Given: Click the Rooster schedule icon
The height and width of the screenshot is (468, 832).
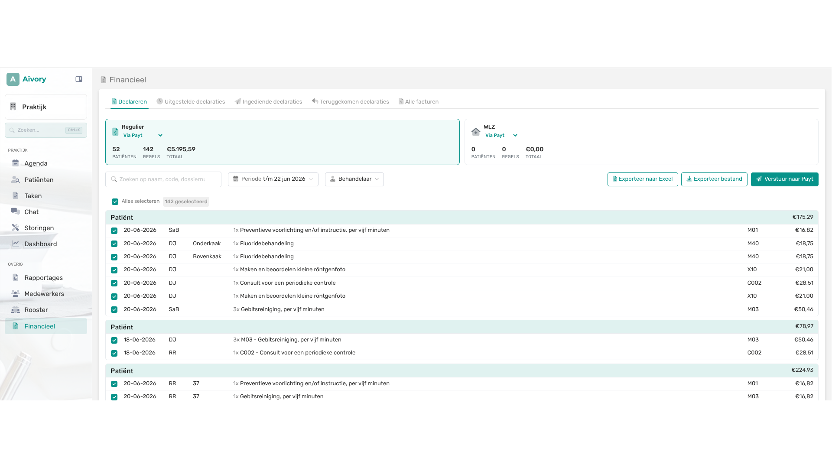Looking at the screenshot, I should [16, 309].
